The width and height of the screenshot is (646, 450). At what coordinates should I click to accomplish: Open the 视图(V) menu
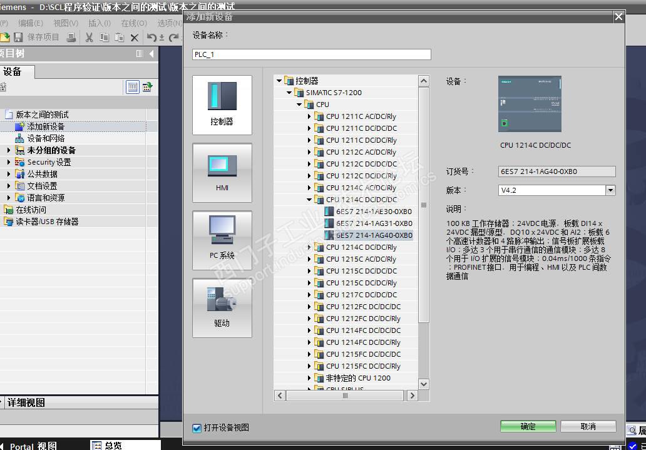pos(66,24)
